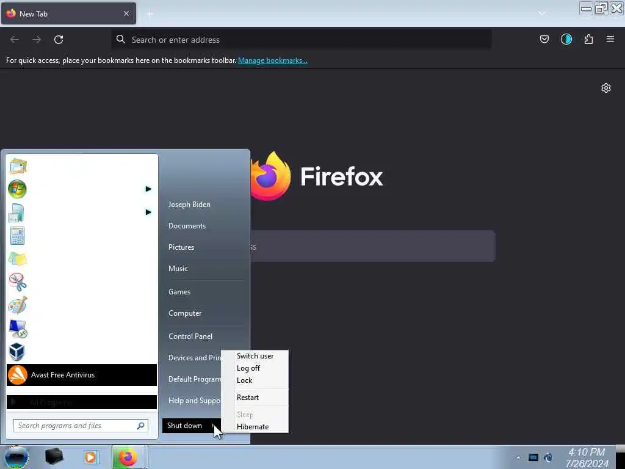Launch Snipping Tool from Start menu
The image size is (625, 469).
pyautogui.click(x=17, y=282)
